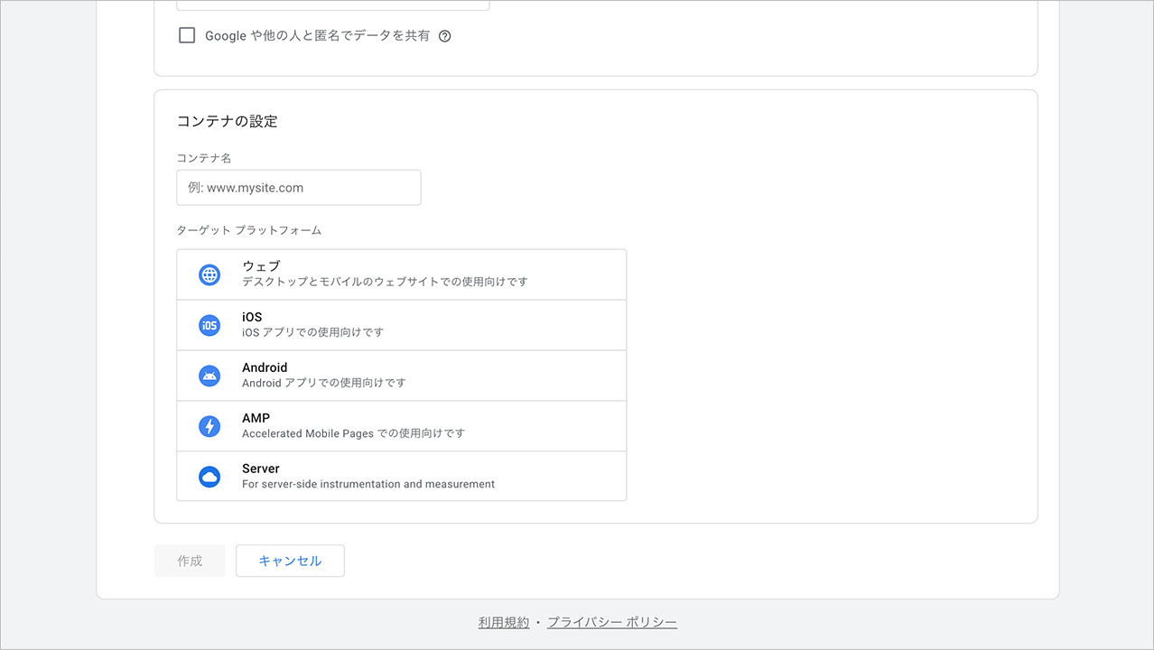The width and height of the screenshot is (1154, 650).
Task: Click the iOS app icon
Action: tap(209, 325)
